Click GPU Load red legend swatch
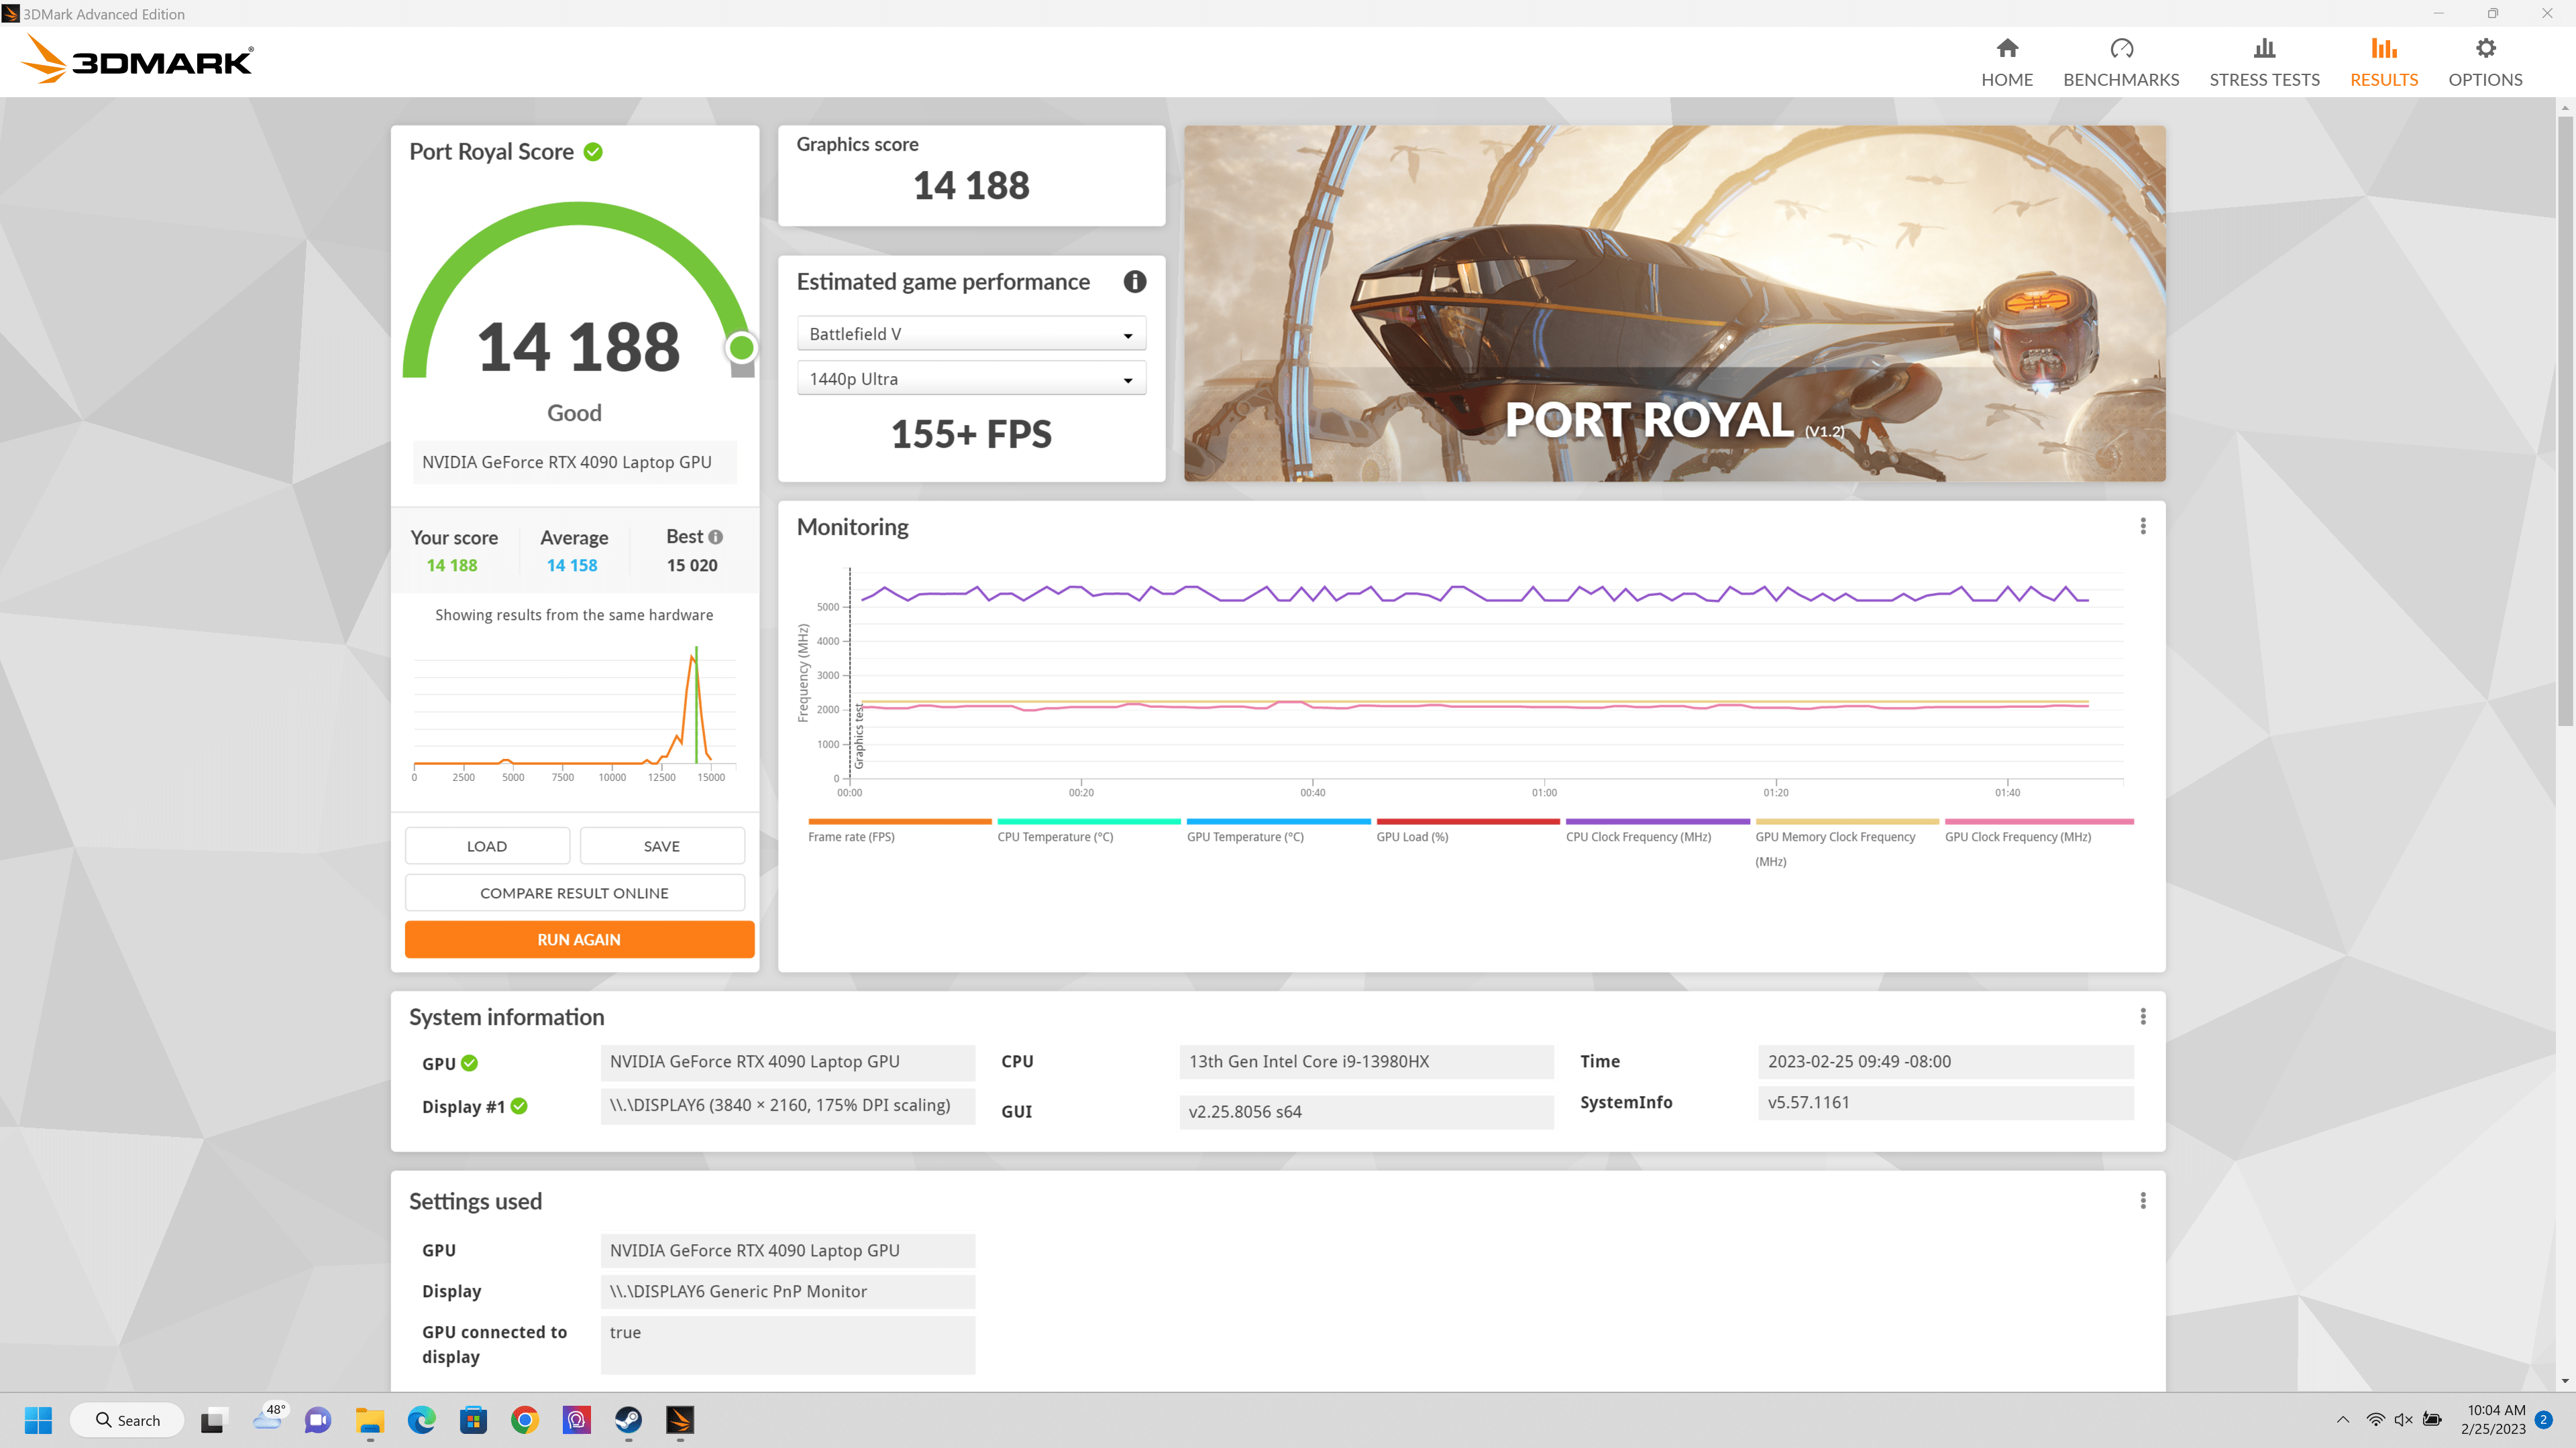Image resolution: width=2576 pixels, height=1448 pixels. coord(1467,821)
